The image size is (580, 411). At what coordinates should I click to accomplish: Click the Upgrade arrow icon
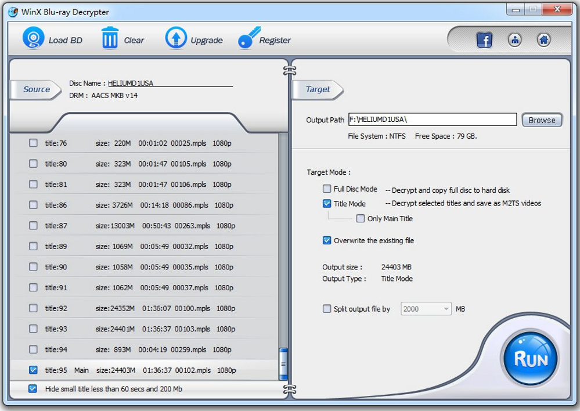(176, 38)
